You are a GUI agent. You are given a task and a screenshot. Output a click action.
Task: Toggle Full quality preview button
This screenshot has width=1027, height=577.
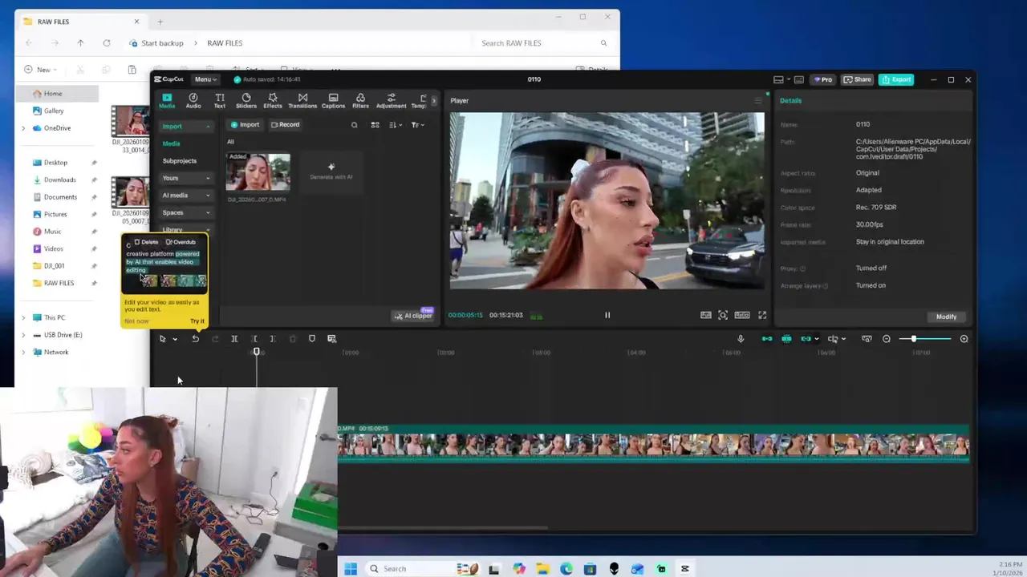705,315
